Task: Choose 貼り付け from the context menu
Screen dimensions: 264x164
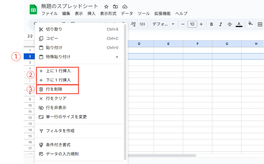Action: [79, 48]
